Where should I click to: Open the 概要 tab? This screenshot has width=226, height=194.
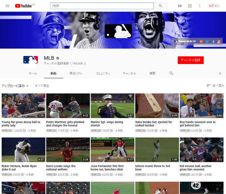click(x=152, y=73)
